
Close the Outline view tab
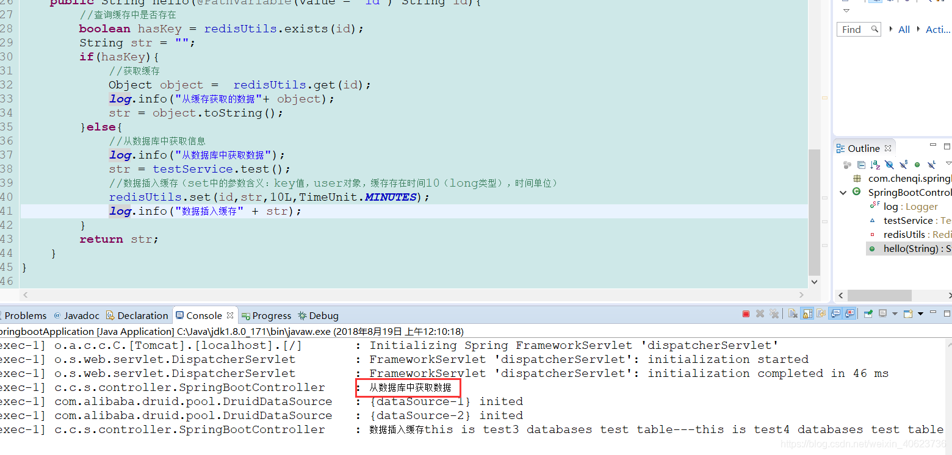pyautogui.click(x=888, y=148)
